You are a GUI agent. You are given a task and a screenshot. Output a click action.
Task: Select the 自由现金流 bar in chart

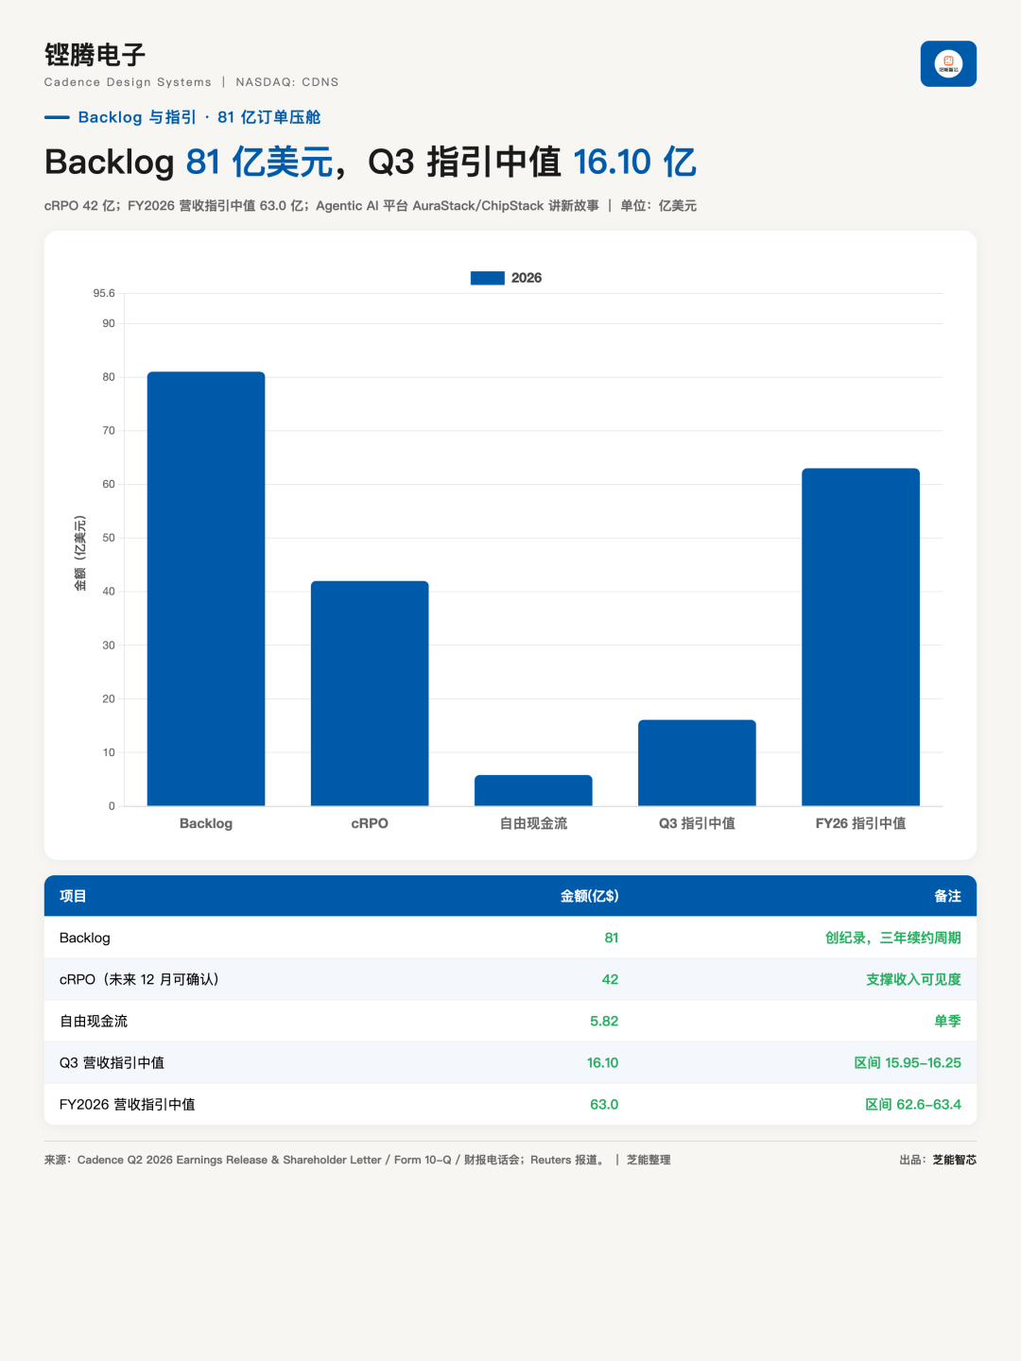(533, 790)
